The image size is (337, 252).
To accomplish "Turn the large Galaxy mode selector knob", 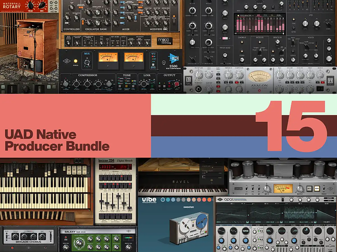I will tap(79, 243).
